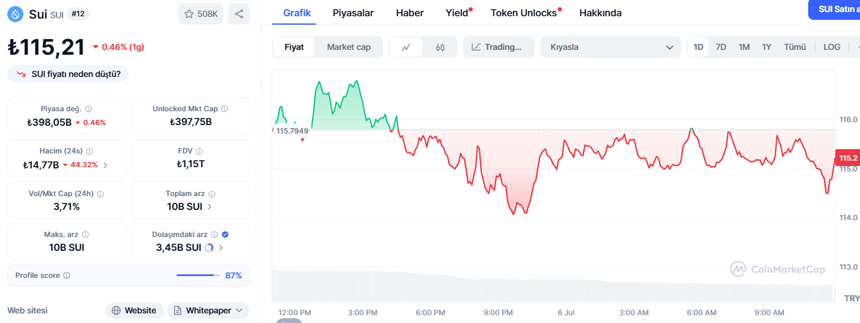Expand Hacim (24s) details chevron
860x323 pixels.
click(105, 165)
